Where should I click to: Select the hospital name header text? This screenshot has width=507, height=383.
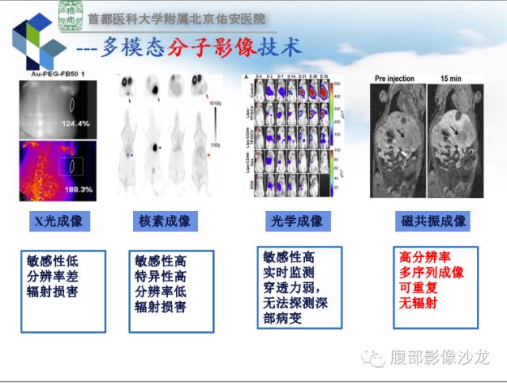(x=177, y=19)
